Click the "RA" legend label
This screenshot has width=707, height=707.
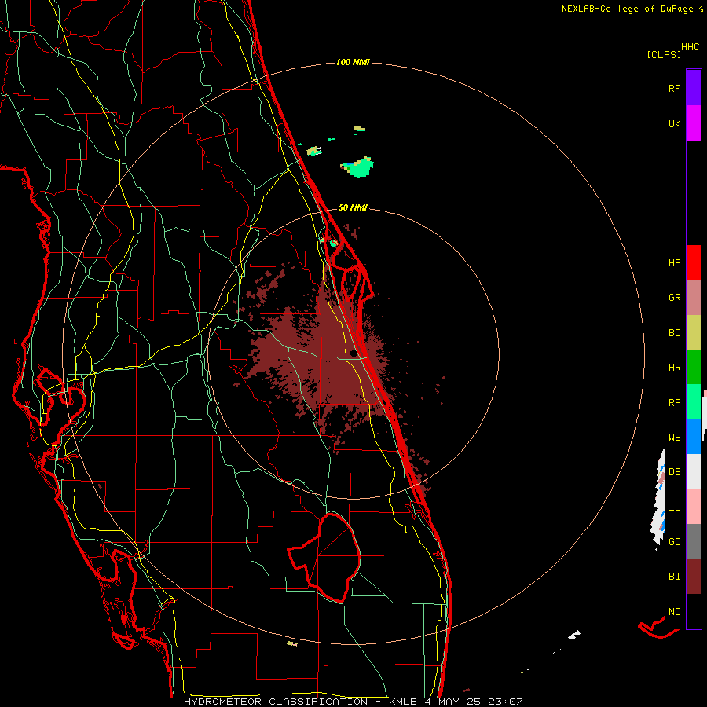click(674, 403)
